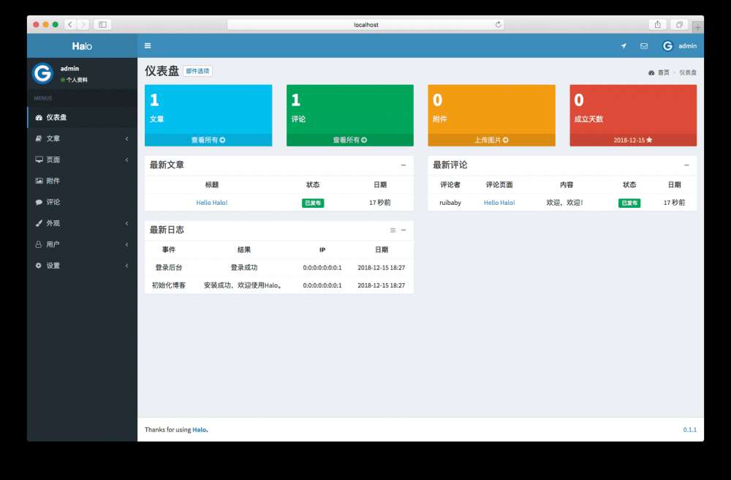Open the 外观 appearance sidebar menu
The width and height of the screenshot is (731, 480).
(83, 223)
